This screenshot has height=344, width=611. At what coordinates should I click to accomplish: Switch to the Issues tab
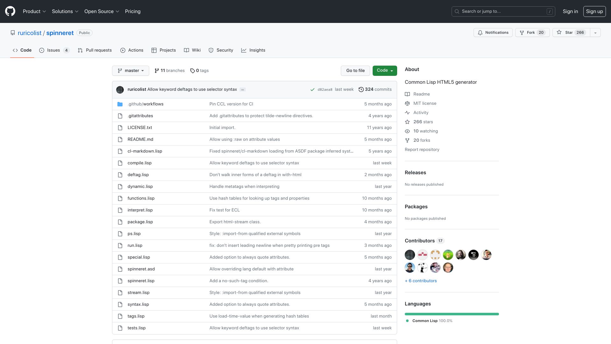pos(54,50)
